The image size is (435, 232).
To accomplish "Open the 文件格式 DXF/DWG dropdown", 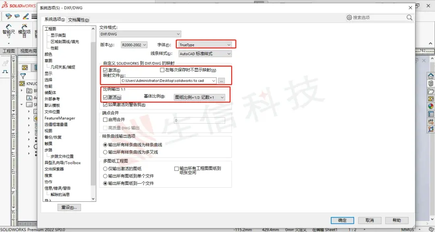I will click(140, 34).
